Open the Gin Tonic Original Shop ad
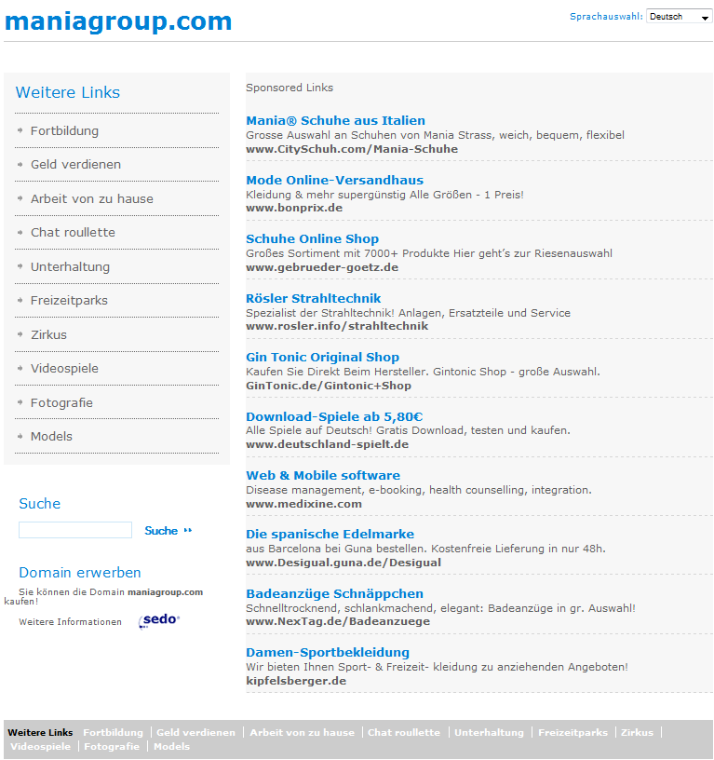 pyautogui.click(x=323, y=357)
